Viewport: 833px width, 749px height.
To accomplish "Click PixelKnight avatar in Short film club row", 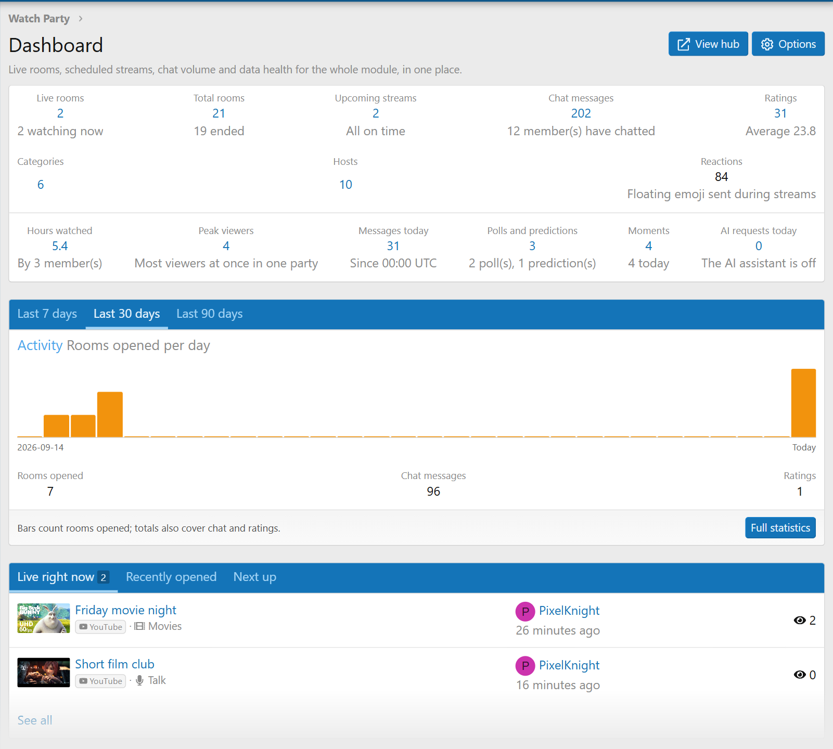I will [525, 666].
